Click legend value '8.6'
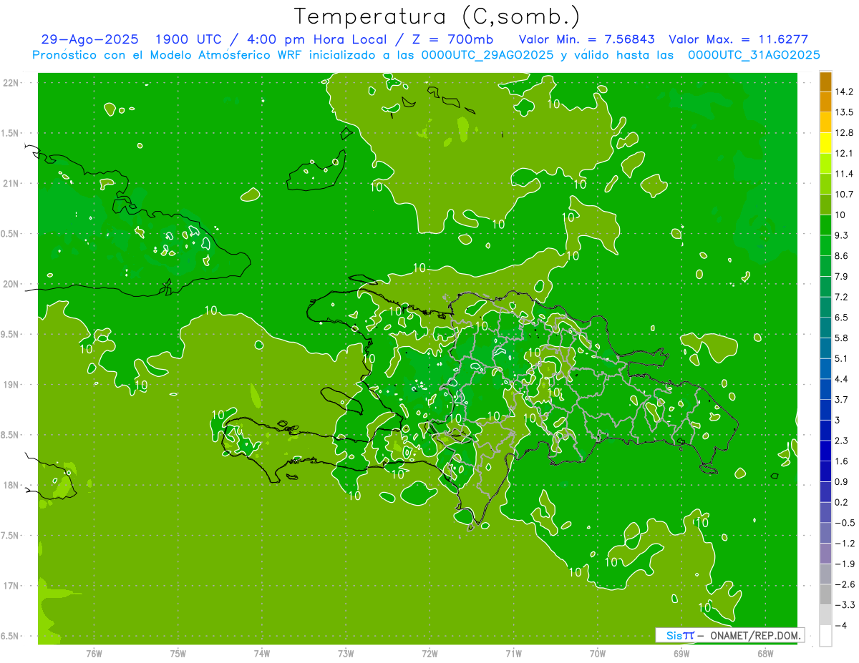Viewport: 859px width, 663px height. tap(842, 256)
